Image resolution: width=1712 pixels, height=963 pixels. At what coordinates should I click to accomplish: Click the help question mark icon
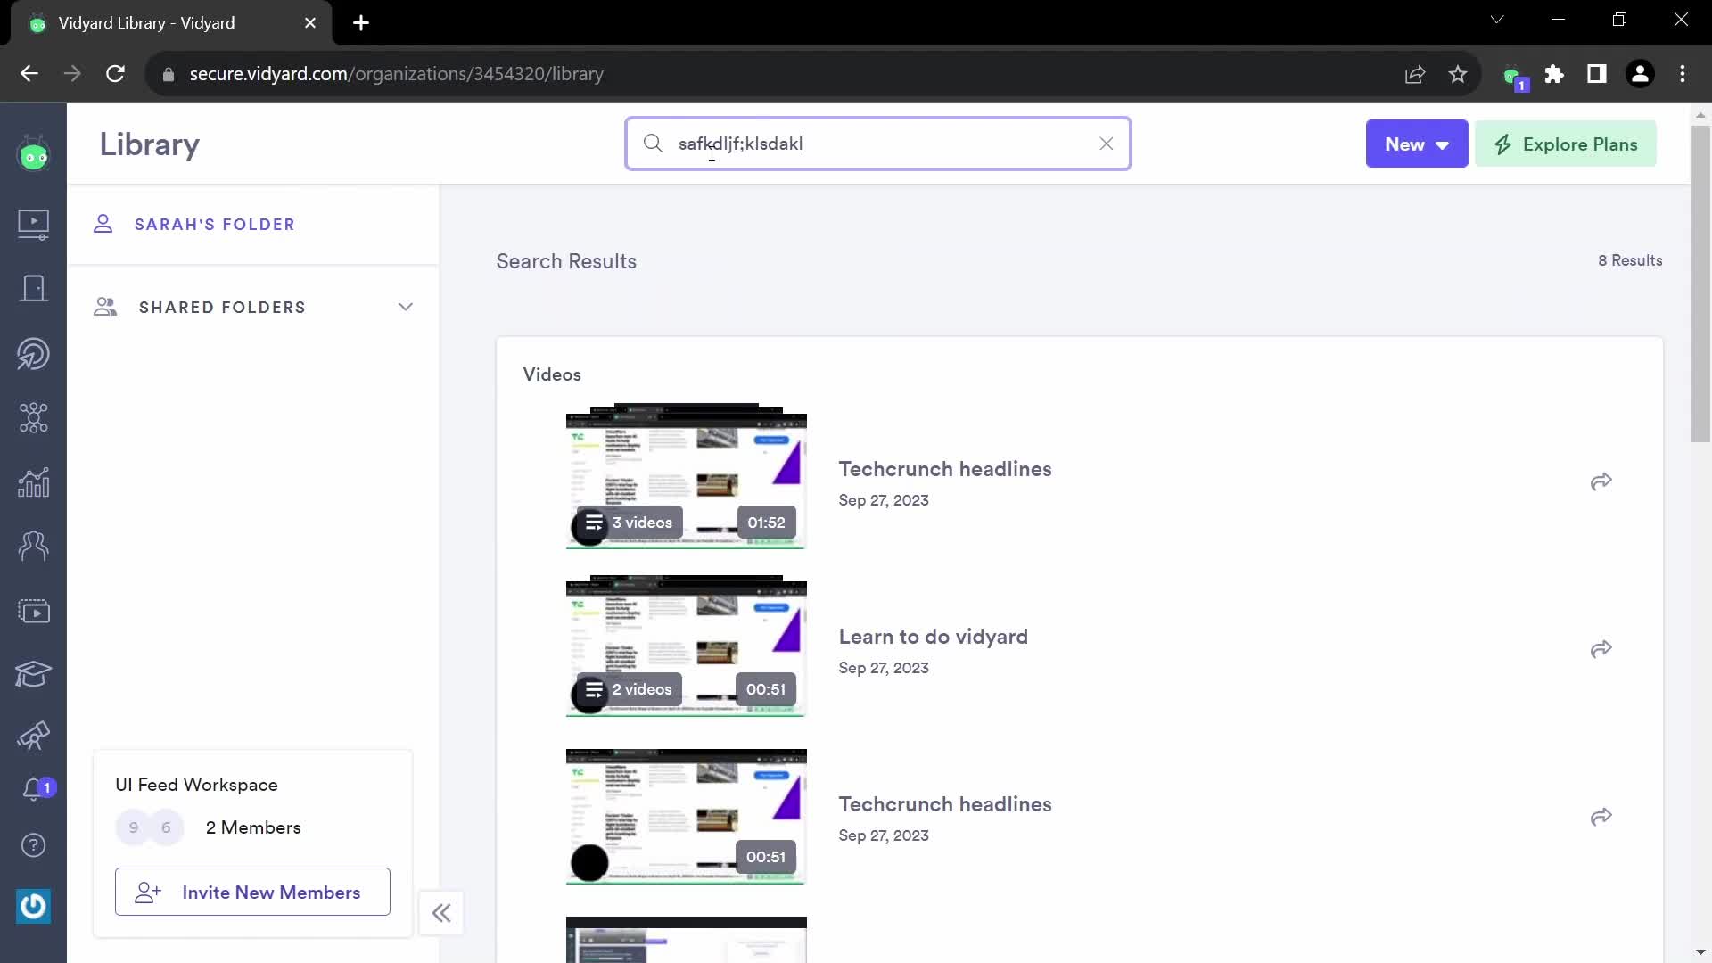(x=32, y=846)
